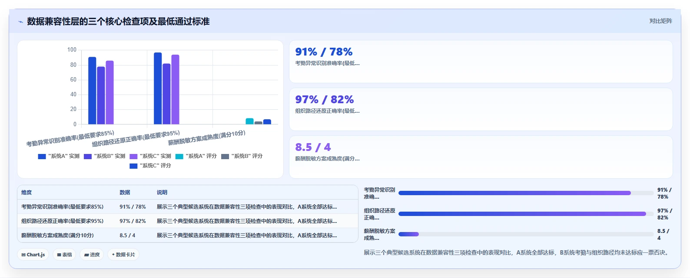
Task: Click the 组织路径还原 progress bar
Action: [526, 214]
